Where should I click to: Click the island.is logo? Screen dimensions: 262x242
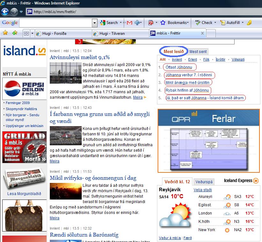point(24,50)
